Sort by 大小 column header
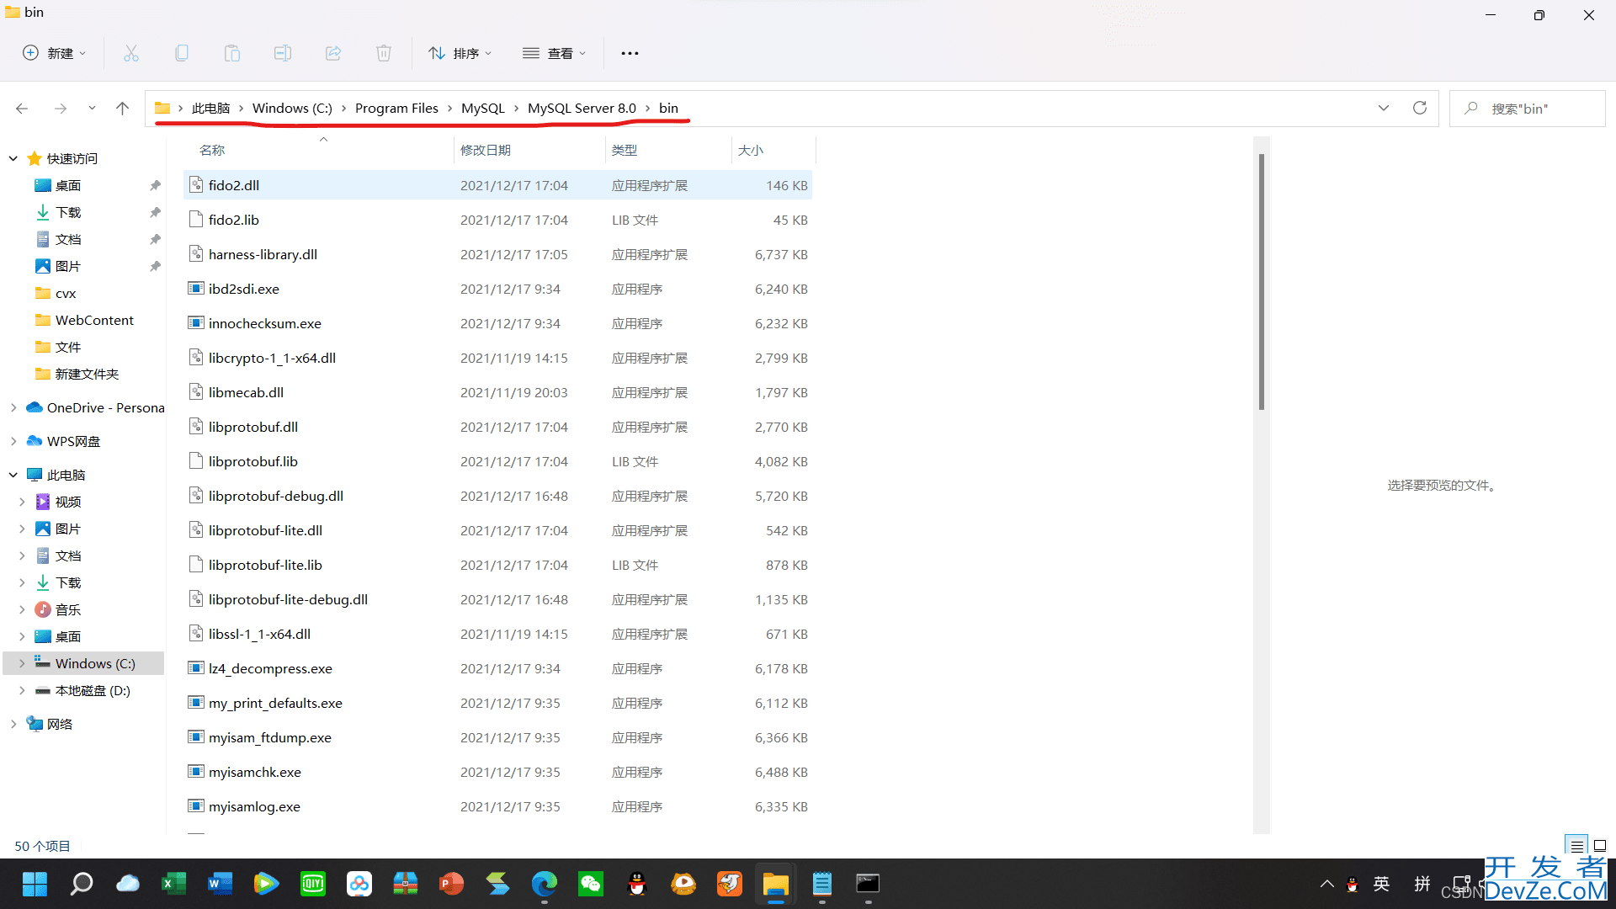Image resolution: width=1616 pixels, height=909 pixels. pos(751,150)
